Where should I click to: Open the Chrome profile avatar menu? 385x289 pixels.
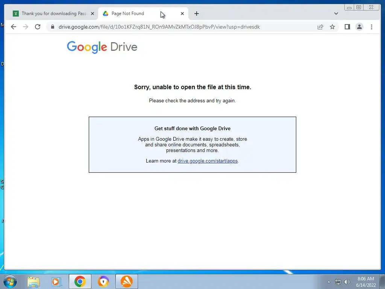click(x=359, y=27)
